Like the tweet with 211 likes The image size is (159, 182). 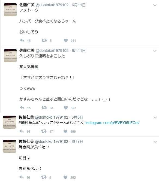pos(66,41)
